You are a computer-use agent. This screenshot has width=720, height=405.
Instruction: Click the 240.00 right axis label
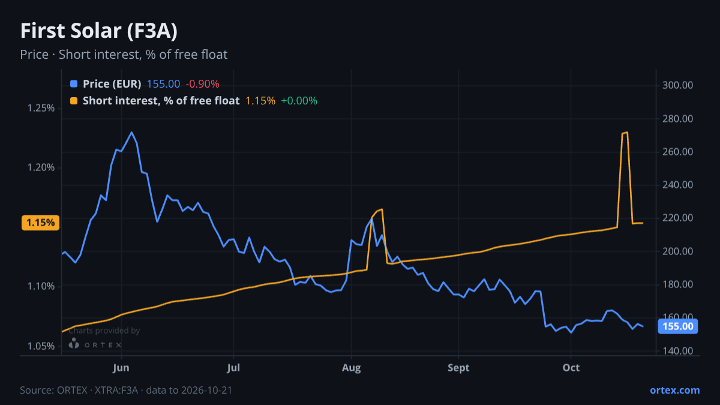click(678, 185)
